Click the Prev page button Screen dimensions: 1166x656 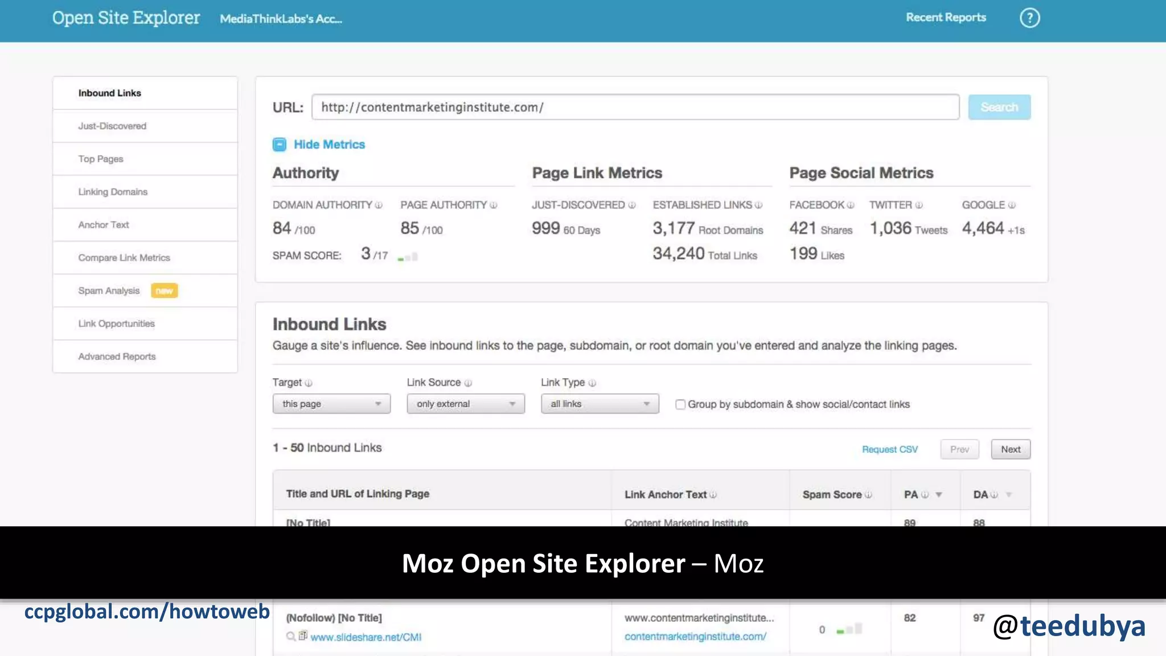tap(959, 449)
